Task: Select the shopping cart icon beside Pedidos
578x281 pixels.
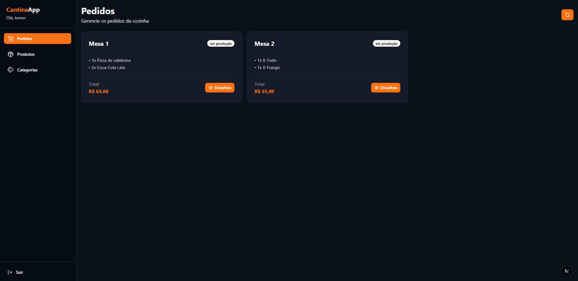Action: click(x=11, y=39)
